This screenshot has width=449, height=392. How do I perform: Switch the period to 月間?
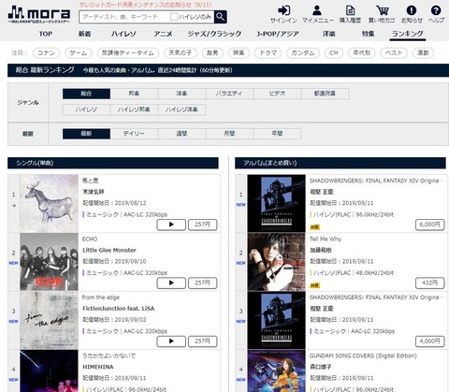click(229, 134)
